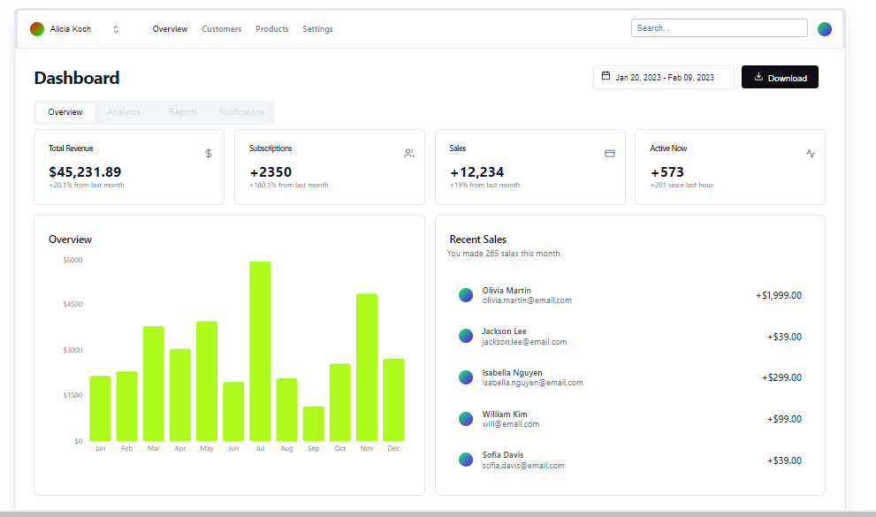The image size is (876, 517).
Task: Open the Customers page from the navigation
Action: [221, 28]
